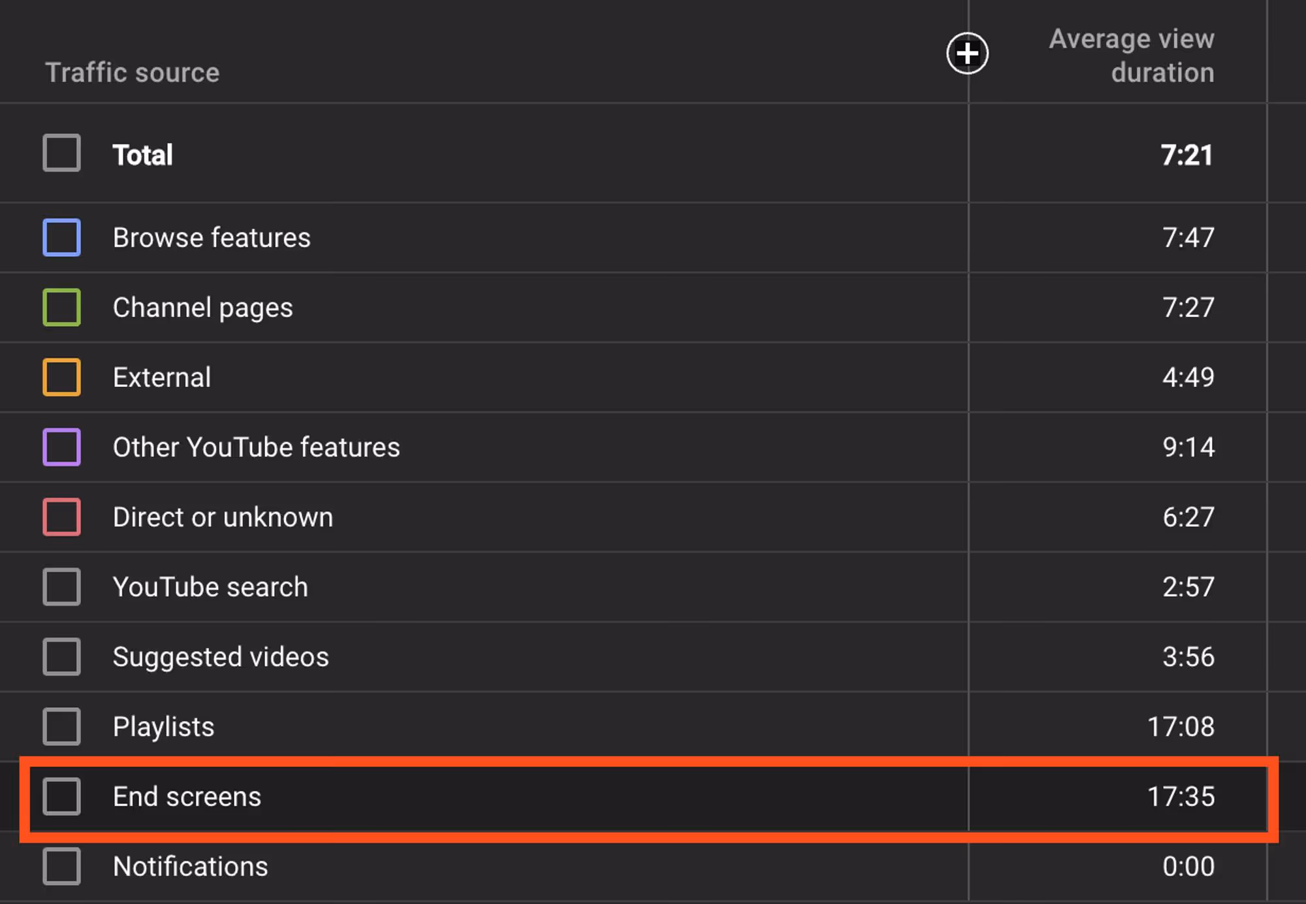This screenshot has width=1306, height=904.
Task: Open the Suggested videos source details
Action: coord(221,657)
